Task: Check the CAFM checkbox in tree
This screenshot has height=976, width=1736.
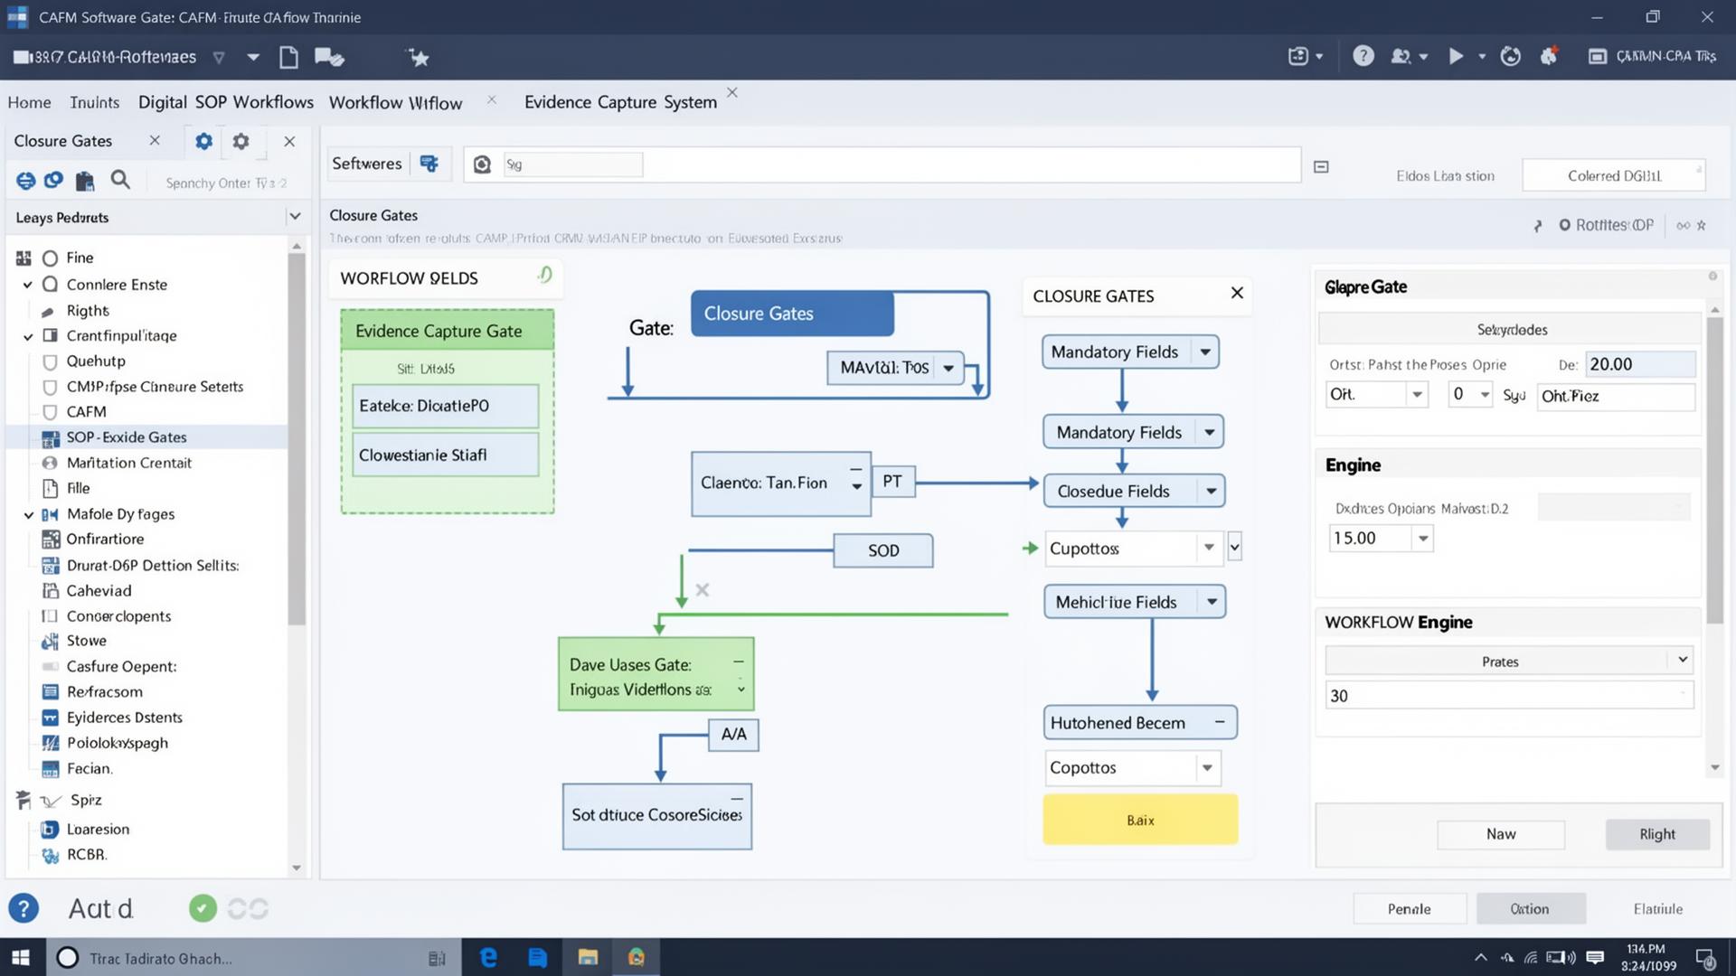Action: pyautogui.click(x=51, y=412)
